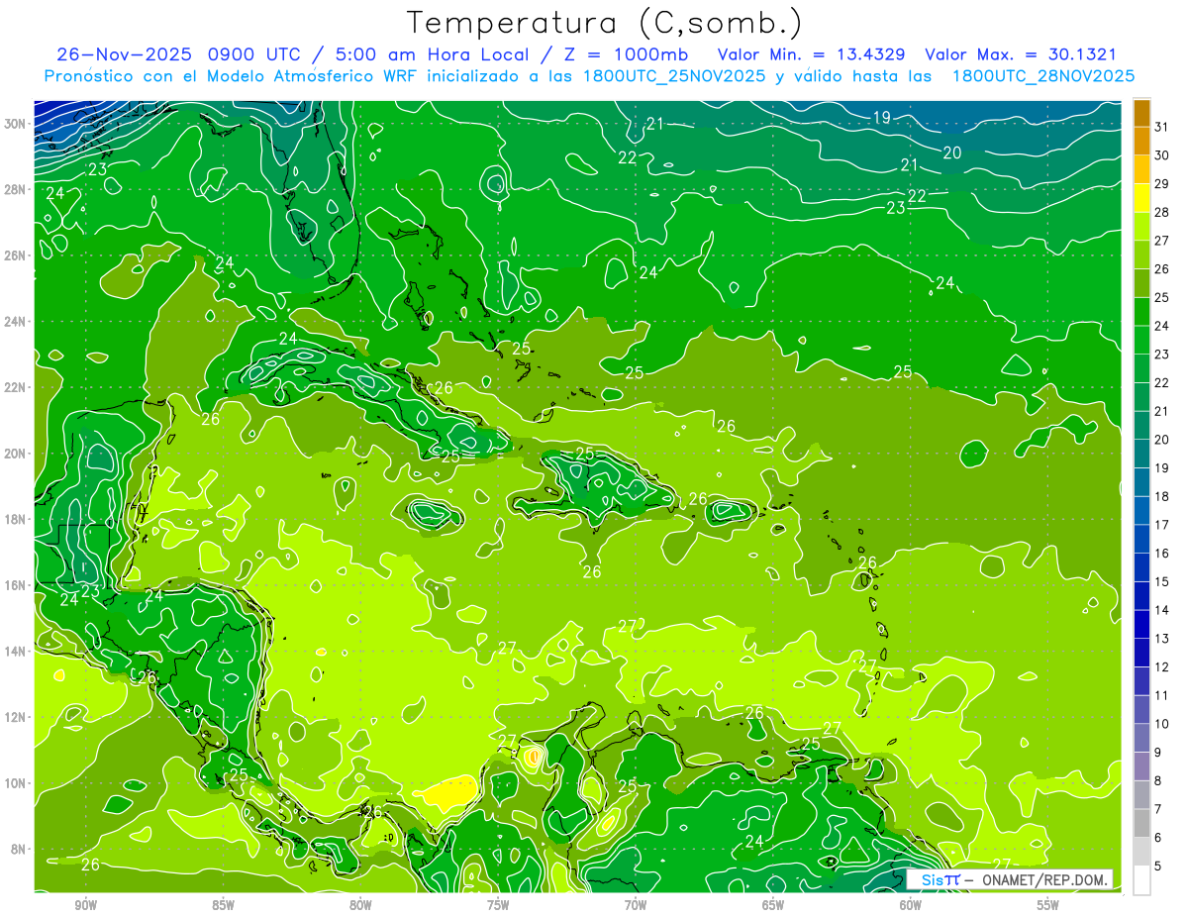Click the color scale label "31"
The image size is (1188, 918).
(x=1162, y=126)
